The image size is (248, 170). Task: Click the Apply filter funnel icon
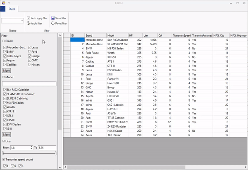point(29,23)
